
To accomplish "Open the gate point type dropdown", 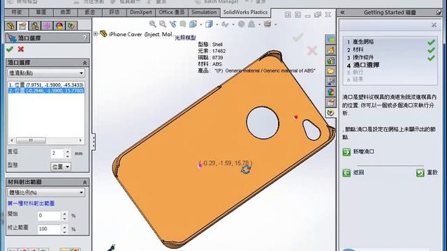I will (46, 73).
